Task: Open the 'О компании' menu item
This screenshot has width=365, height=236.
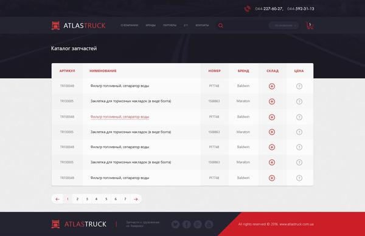Action: (130, 25)
